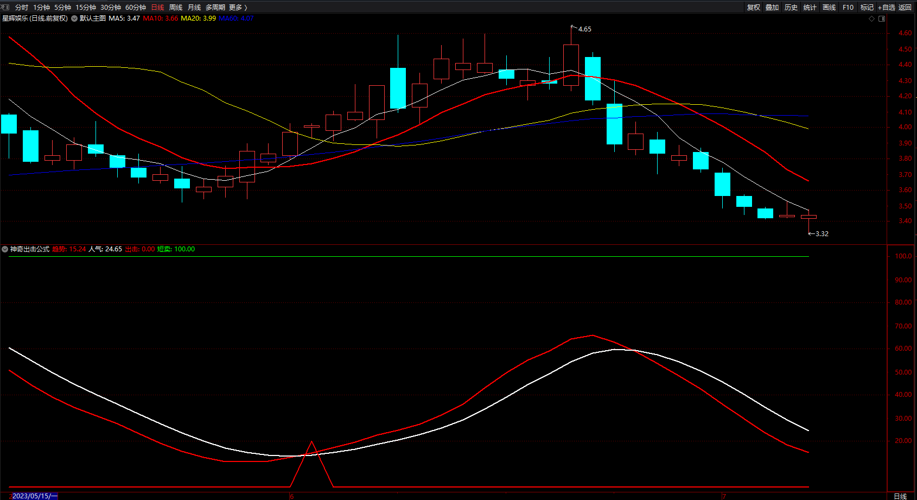
Task: Click the 60.00 indicator axis label
Action: click(903, 349)
